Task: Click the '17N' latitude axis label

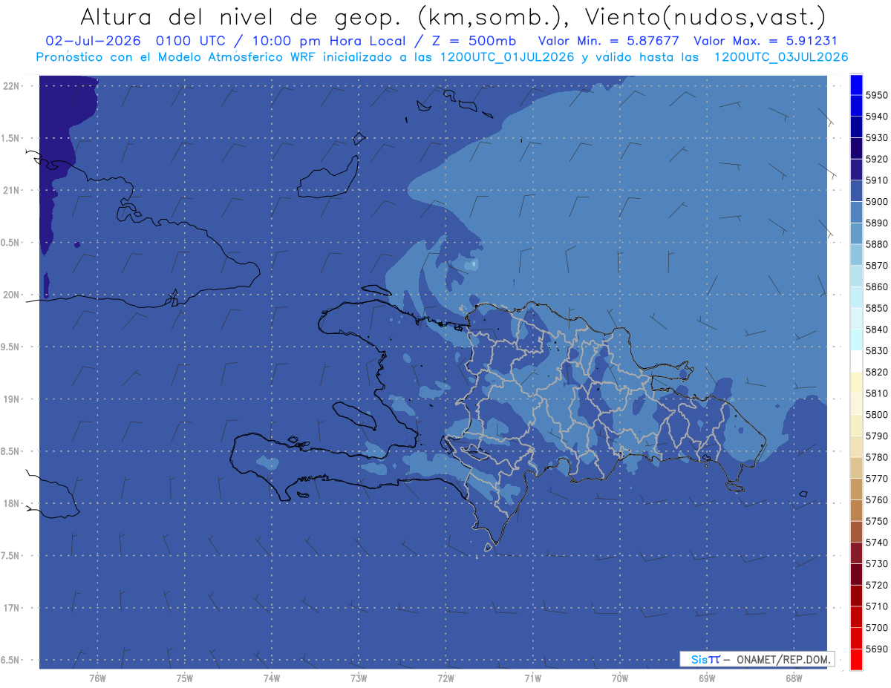Action: [11, 608]
